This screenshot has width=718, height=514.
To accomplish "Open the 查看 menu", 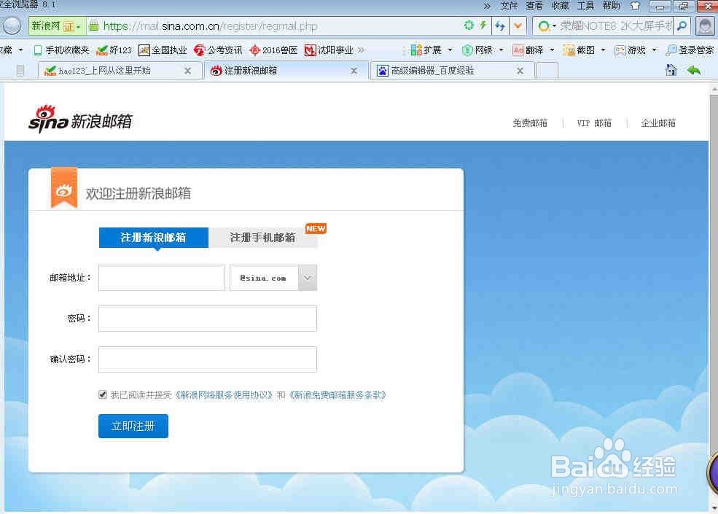I will point(534,6).
